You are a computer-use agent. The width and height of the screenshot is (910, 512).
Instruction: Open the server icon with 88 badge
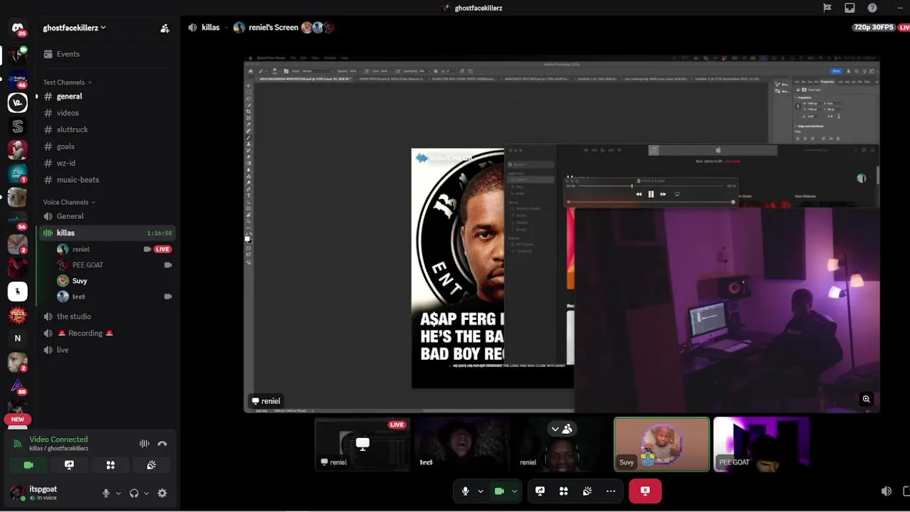click(18, 386)
